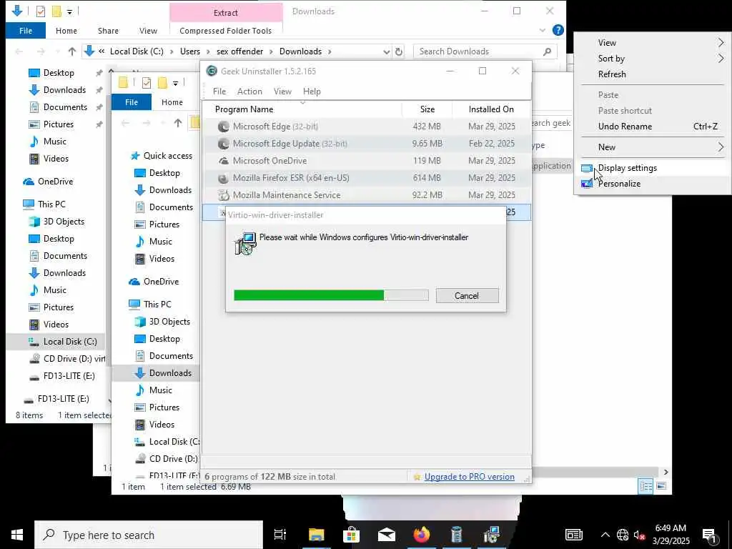
Task: Switch to Geek Uninstaller taskbar icon
Action: (456, 535)
